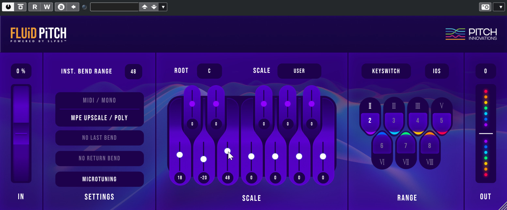Viewport: 507px width, 210px height.
Task: Toggle the plugin power button in the host toolbar
Action: click(8, 7)
